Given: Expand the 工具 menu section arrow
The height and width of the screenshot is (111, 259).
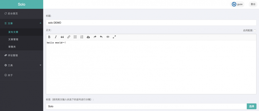Looking at the screenshot, I should click(40, 65).
